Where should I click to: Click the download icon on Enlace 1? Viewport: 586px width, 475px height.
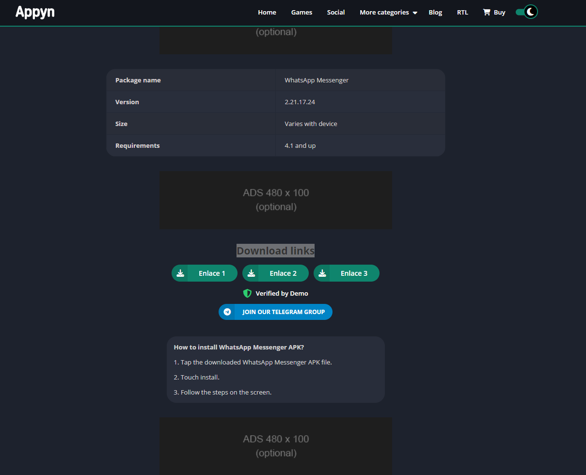[x=180, y=273]
